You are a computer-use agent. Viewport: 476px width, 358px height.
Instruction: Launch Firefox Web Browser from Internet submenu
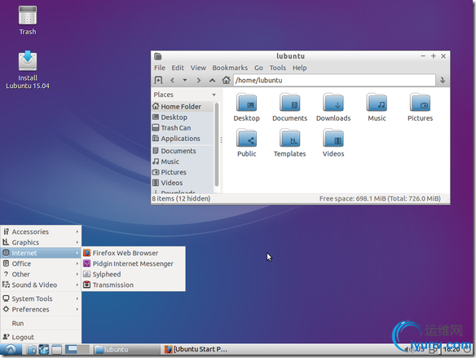[134, 253]
